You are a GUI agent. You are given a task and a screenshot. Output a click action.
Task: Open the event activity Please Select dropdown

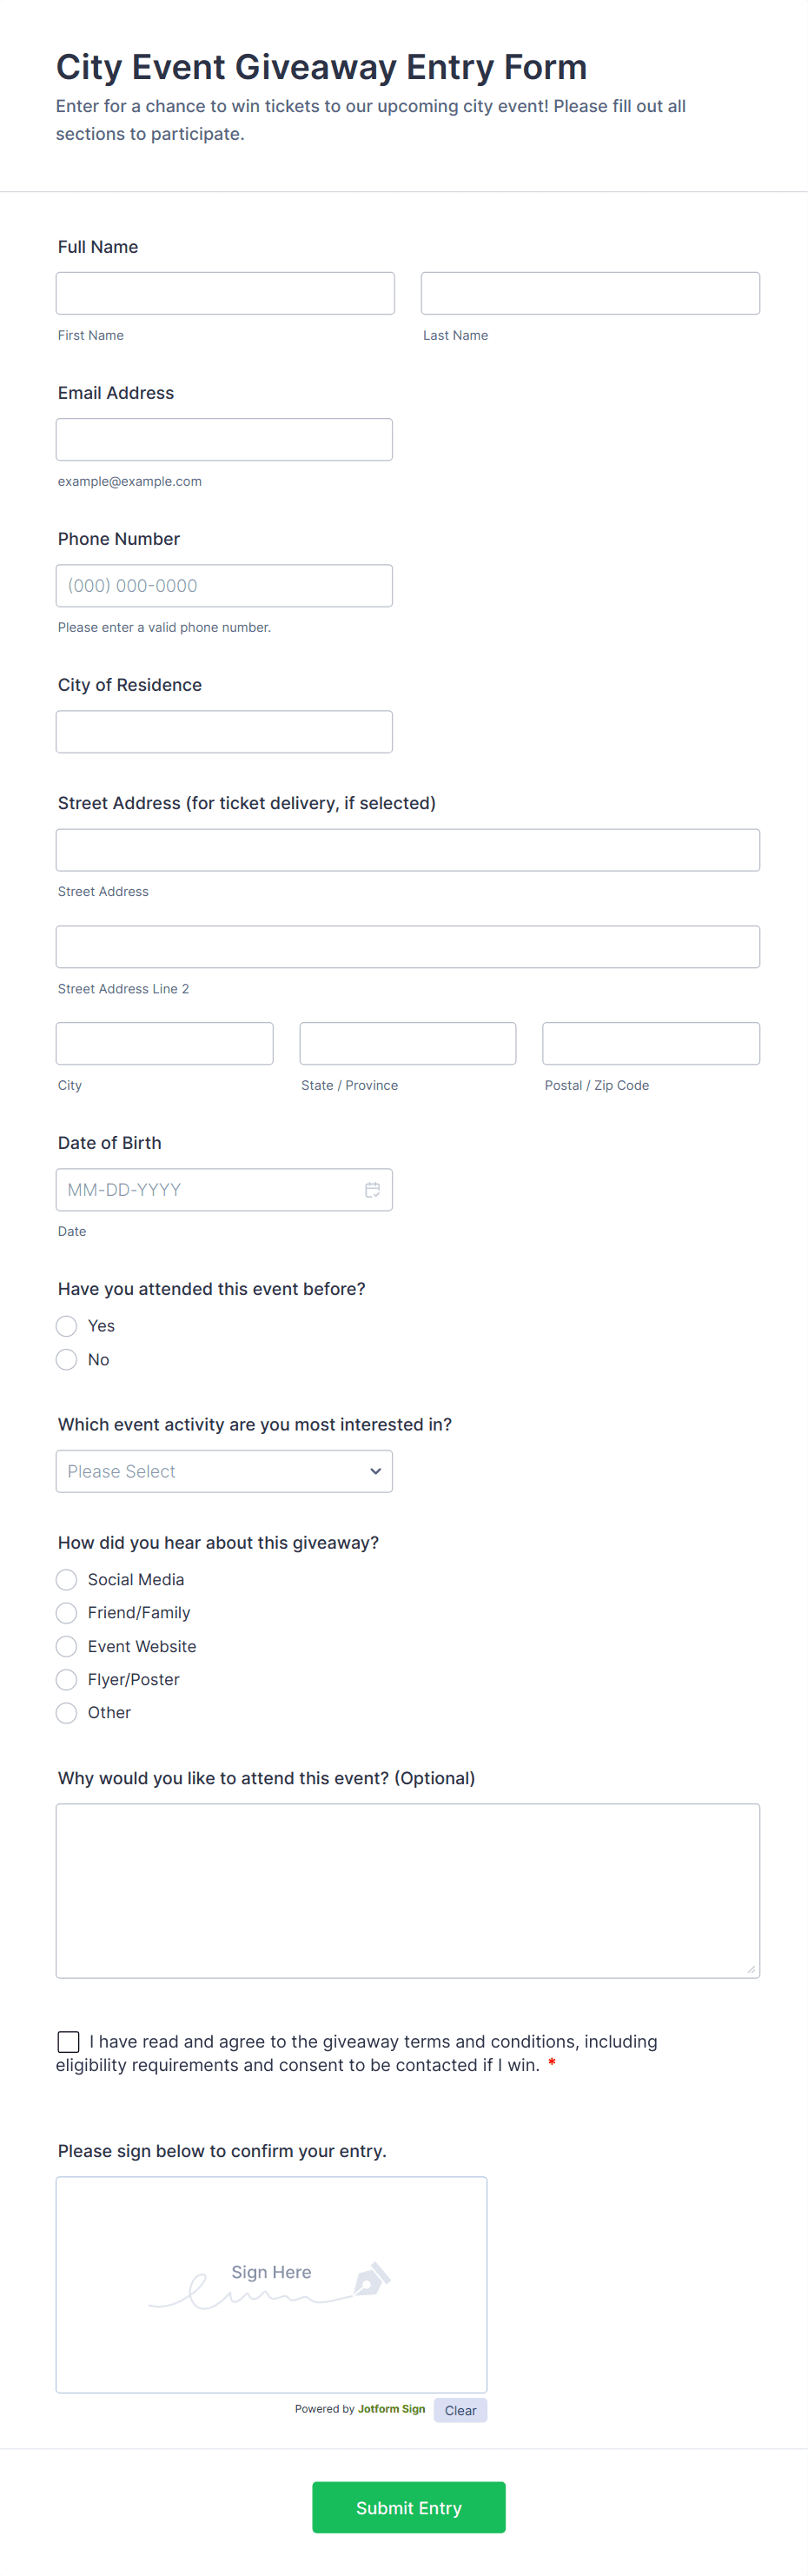[x=224, y=1472]
